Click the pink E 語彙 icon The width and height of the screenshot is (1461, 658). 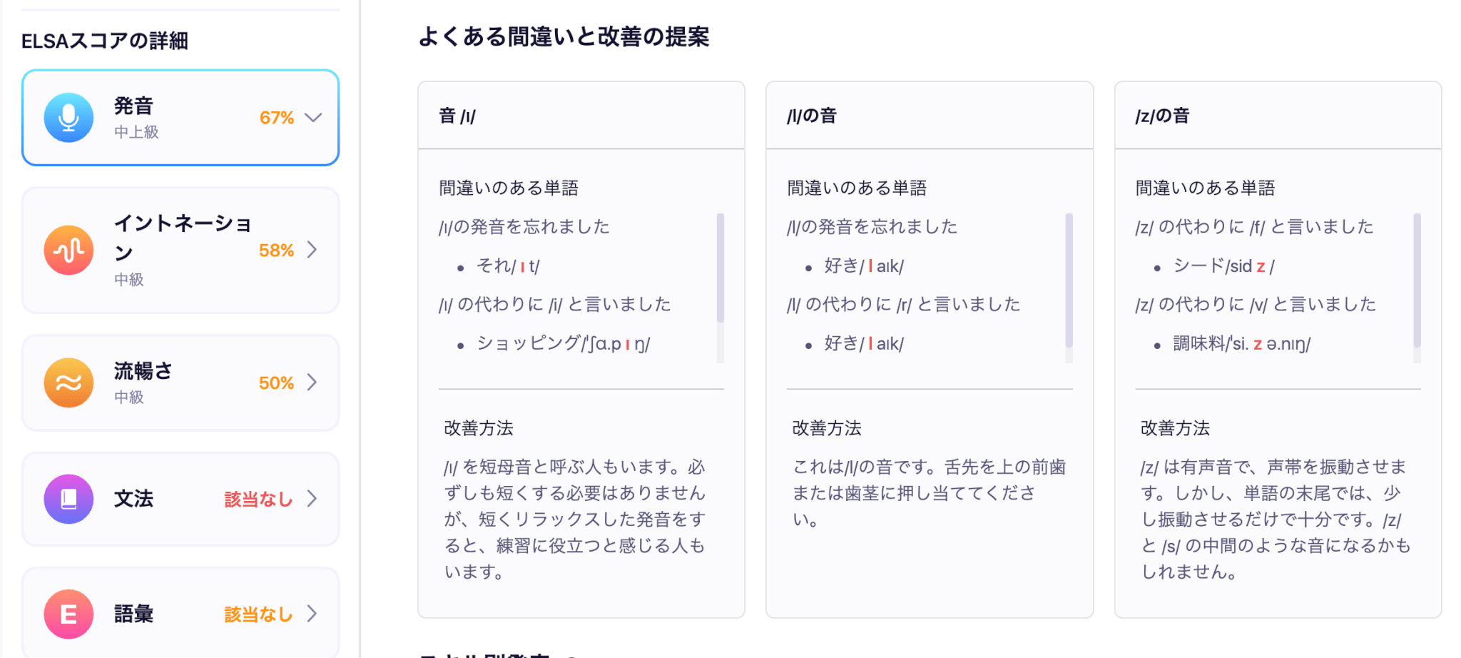coord(68,614)
